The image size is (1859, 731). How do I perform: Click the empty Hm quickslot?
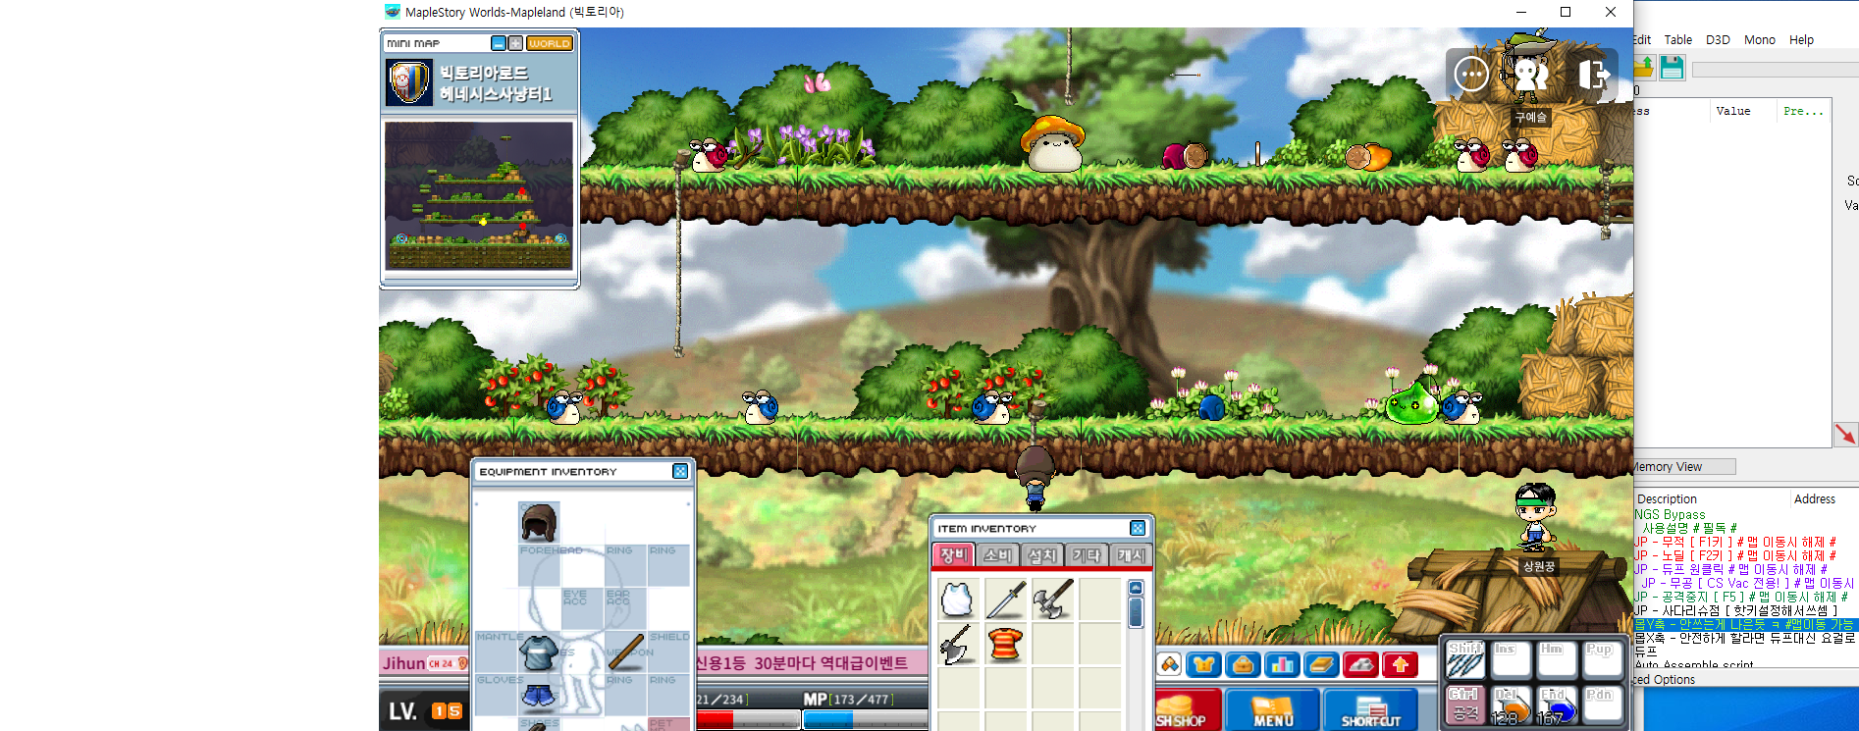coord(1557,660)
